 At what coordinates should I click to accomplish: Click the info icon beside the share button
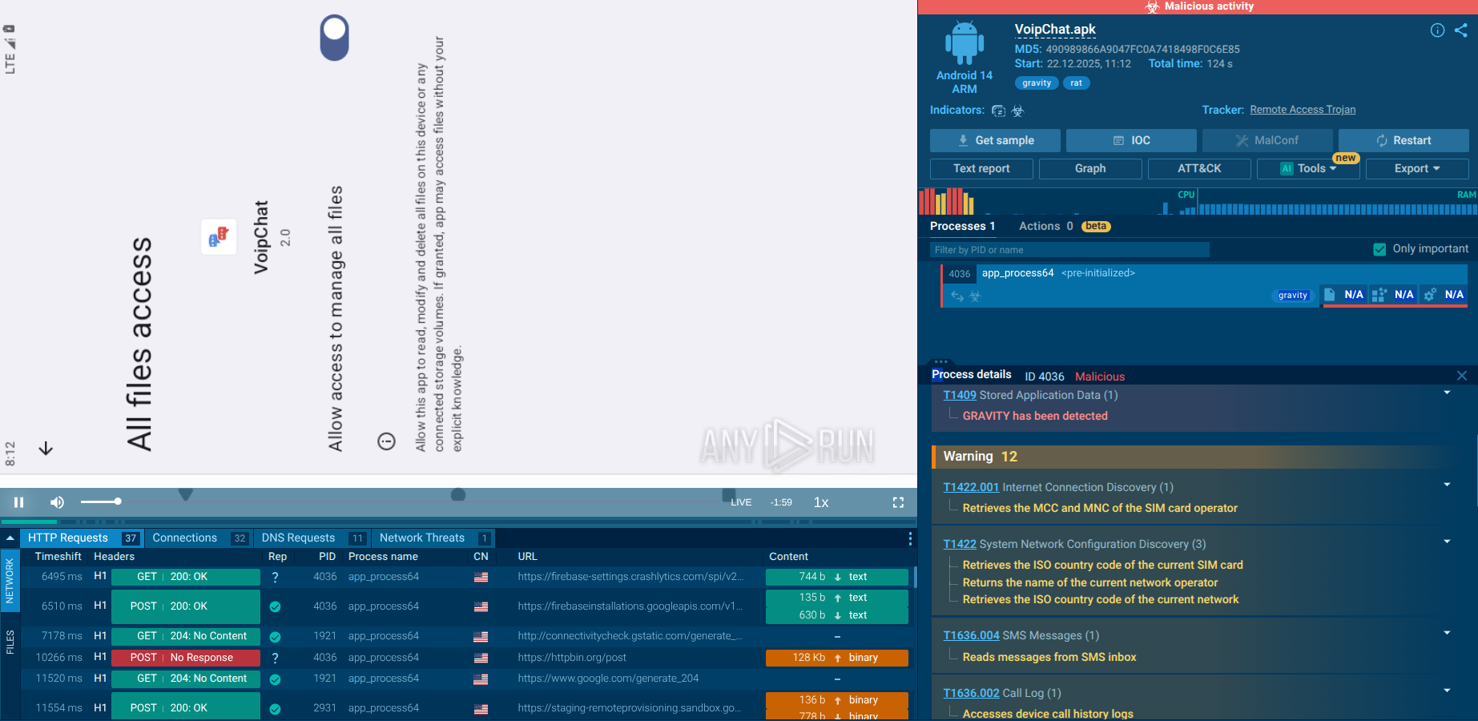click(1438, 30)
